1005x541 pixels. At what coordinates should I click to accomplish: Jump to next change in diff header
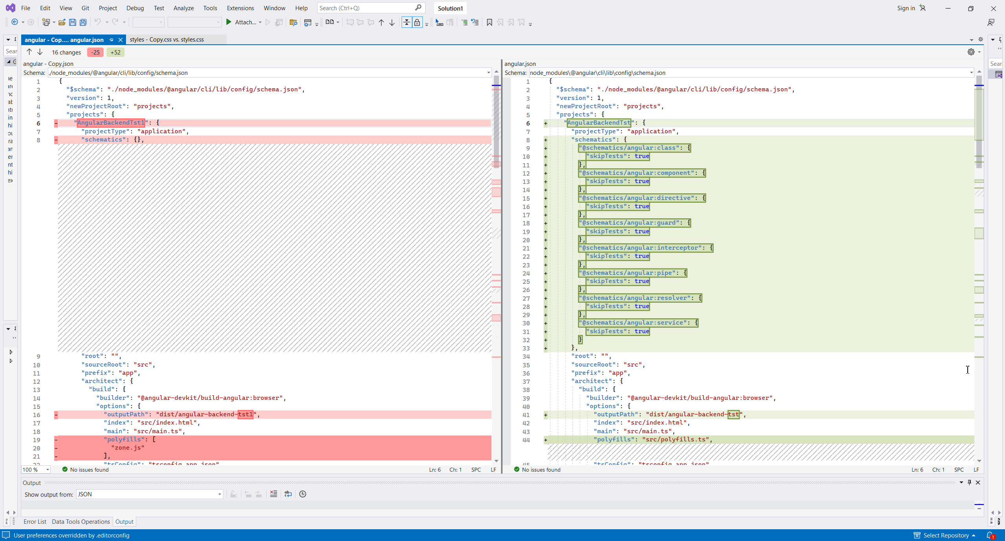[40, 52]
